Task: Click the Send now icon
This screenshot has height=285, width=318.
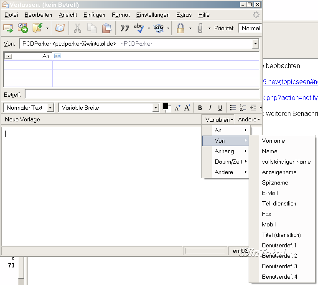Action: 8,28
